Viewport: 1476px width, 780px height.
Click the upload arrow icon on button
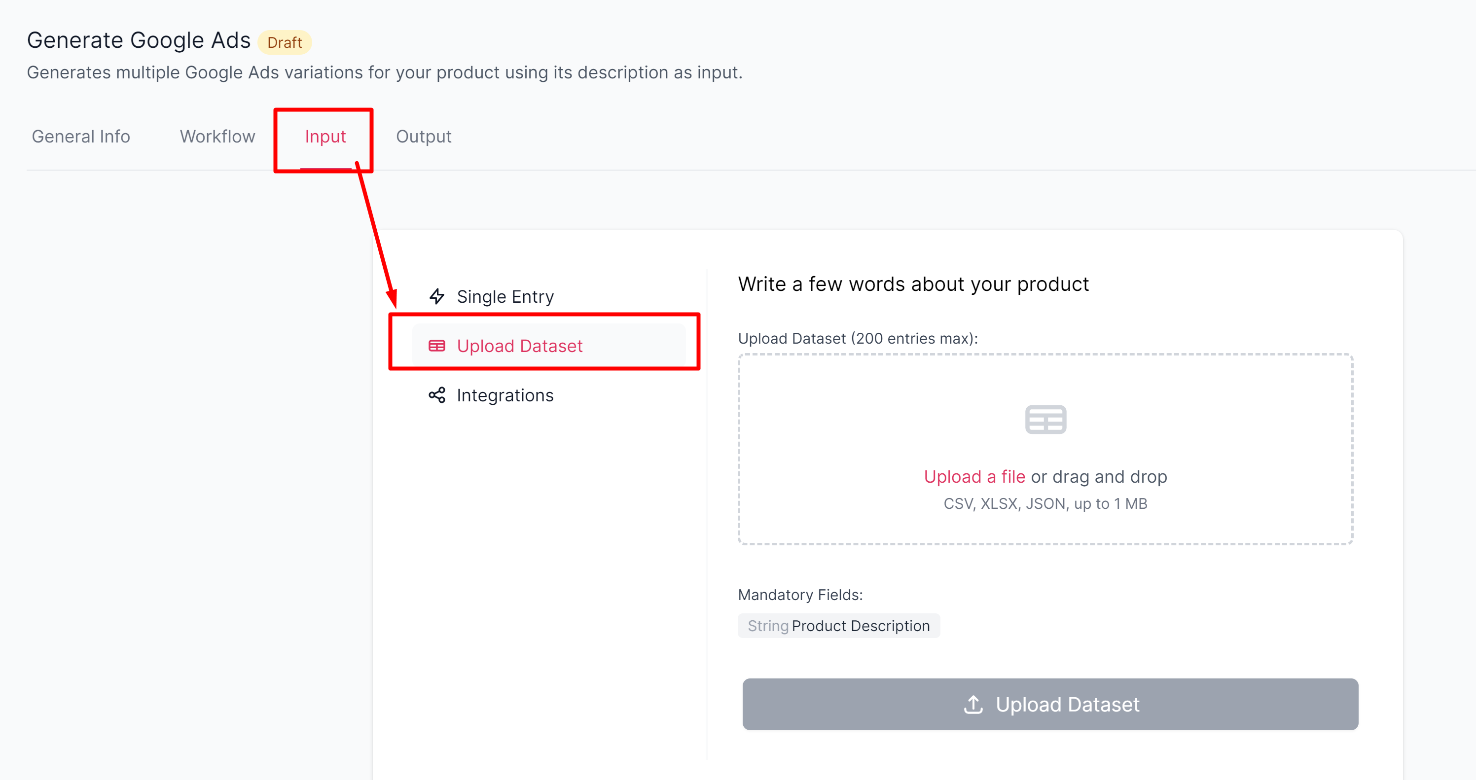(x=973, y=705)
